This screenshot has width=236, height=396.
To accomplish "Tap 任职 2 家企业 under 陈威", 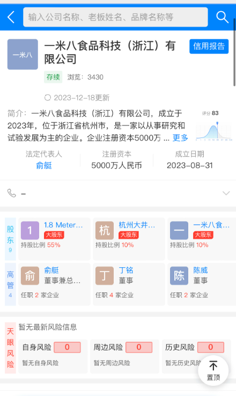I will 189,295.
